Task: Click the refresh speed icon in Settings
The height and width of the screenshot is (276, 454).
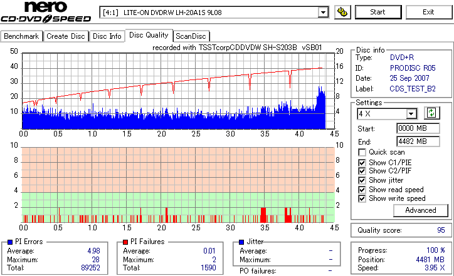Action: [431, 113]
